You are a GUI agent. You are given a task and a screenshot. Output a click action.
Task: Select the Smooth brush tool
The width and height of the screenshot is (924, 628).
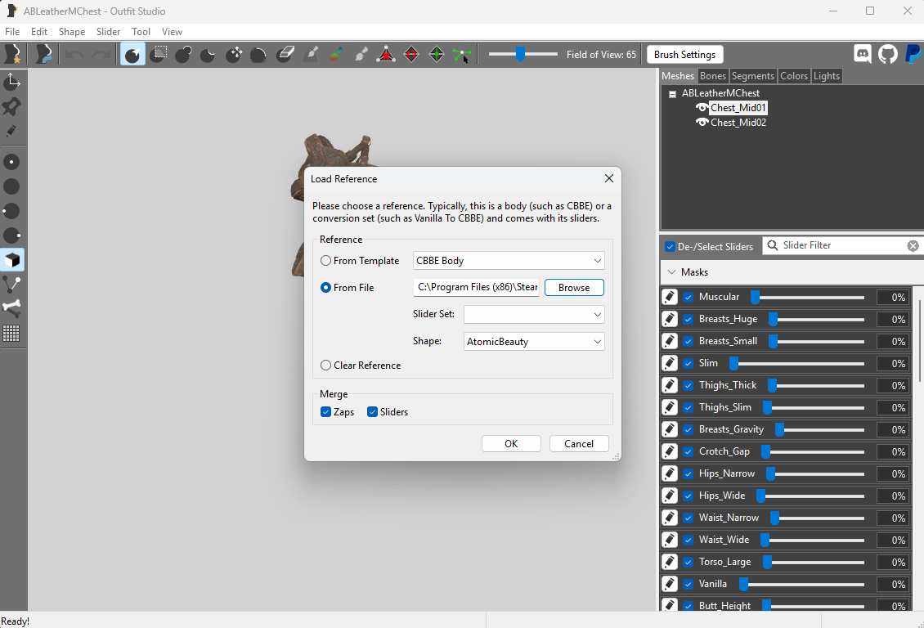click(x=258, y=54)
